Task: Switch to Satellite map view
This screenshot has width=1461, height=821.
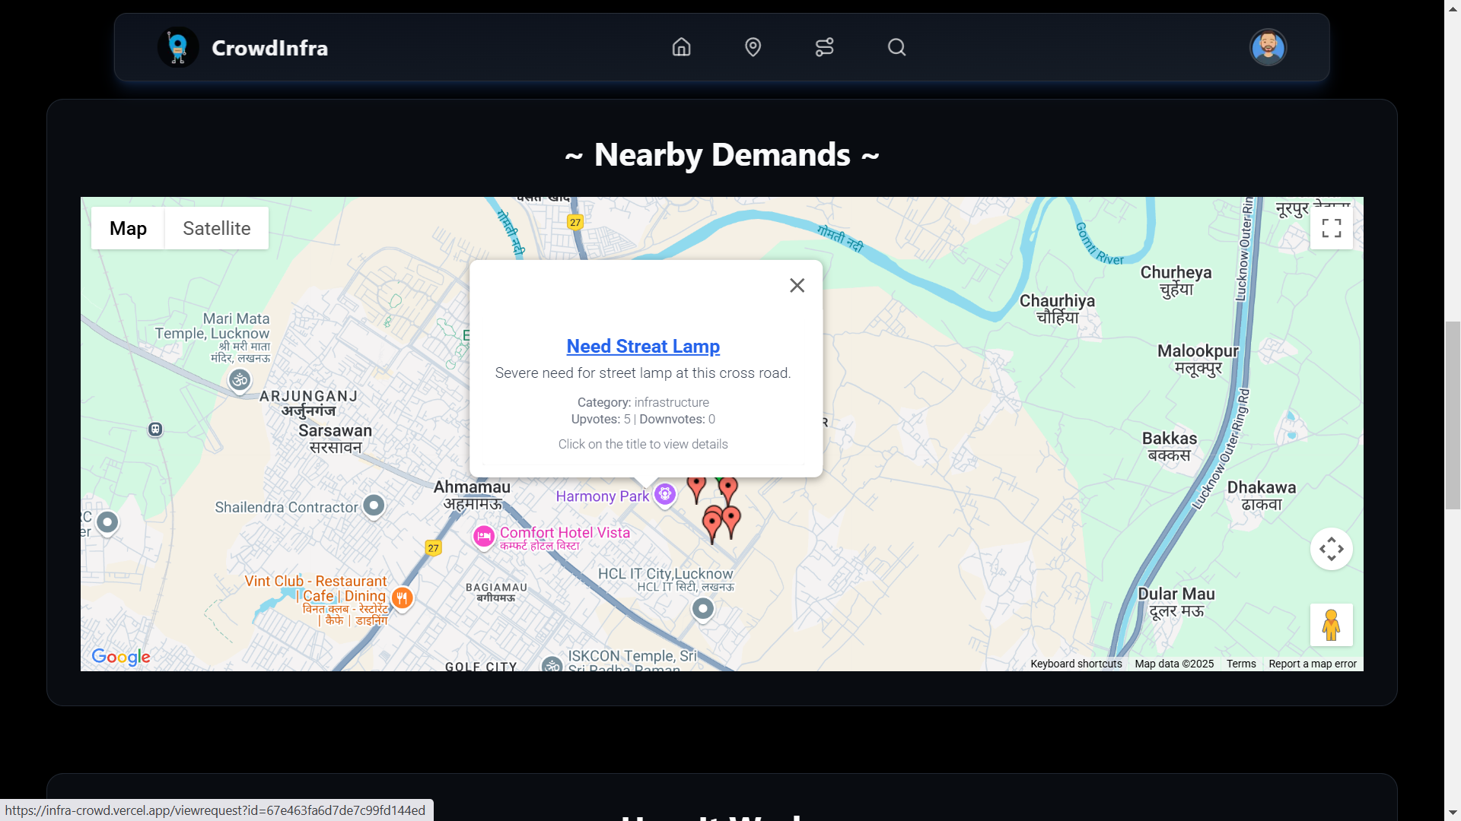Action: click(x=216, y=228)
